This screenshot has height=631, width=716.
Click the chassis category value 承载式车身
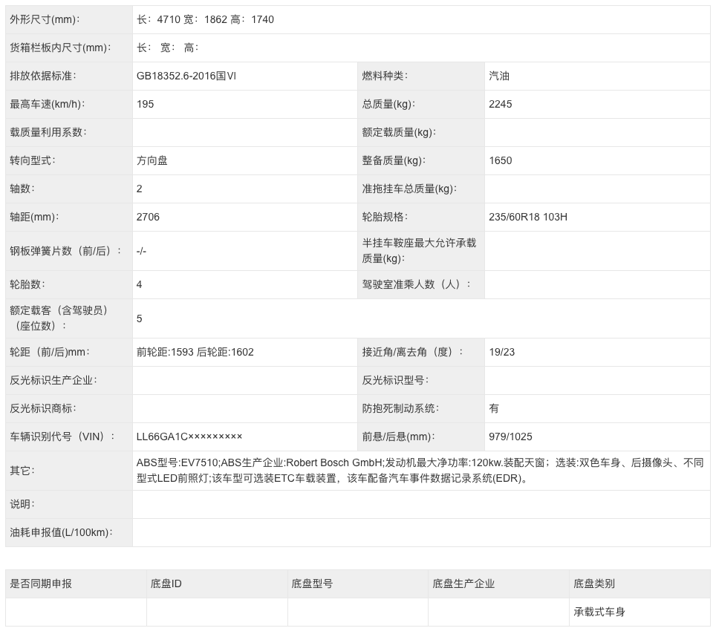(599, 612)
